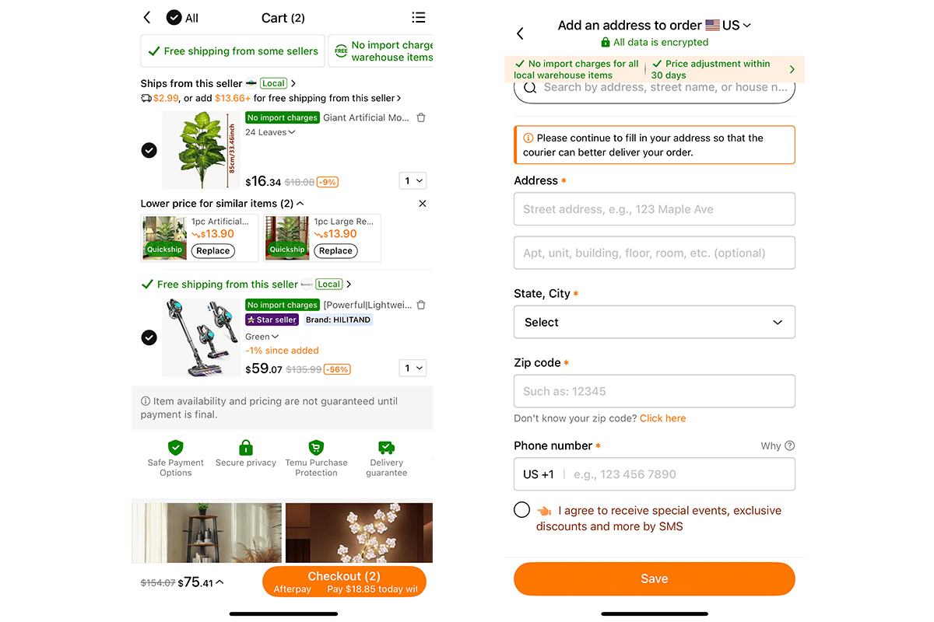Screen dimensions: 934x622
Task: Enable the SMS special events agreement
Action: pyautogui.click(x=521, y=509)
